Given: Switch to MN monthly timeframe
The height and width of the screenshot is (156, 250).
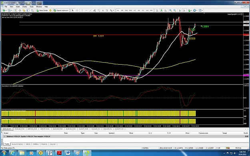Looking at the screenshot, I should coord(151,10).
